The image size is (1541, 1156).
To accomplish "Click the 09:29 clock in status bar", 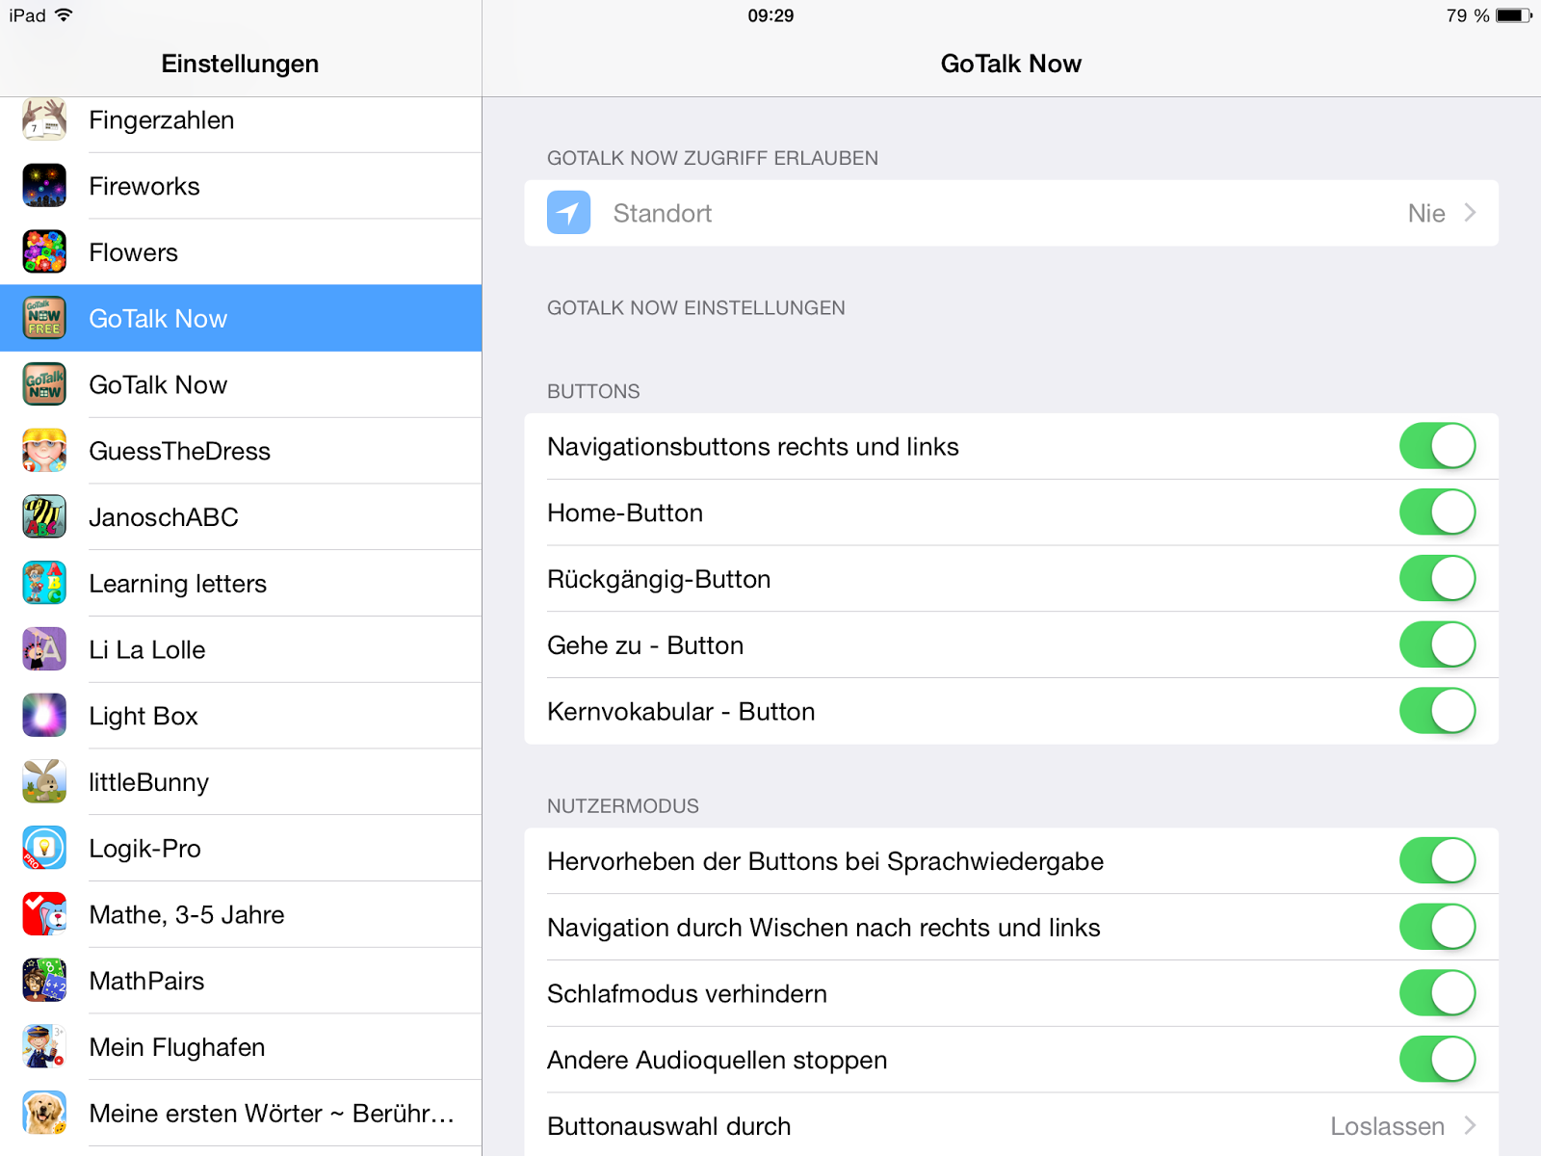I will 771,15.
